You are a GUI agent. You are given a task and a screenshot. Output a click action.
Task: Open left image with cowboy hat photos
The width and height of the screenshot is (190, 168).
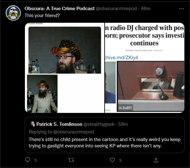[64, 68]
